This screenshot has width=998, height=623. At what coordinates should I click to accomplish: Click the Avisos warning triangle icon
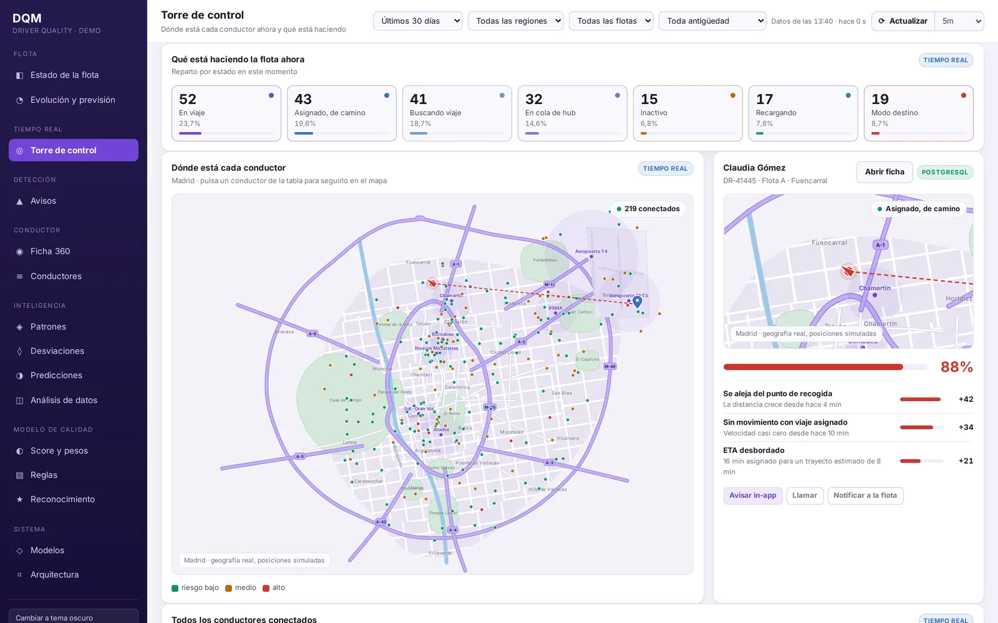click(19, 201)
